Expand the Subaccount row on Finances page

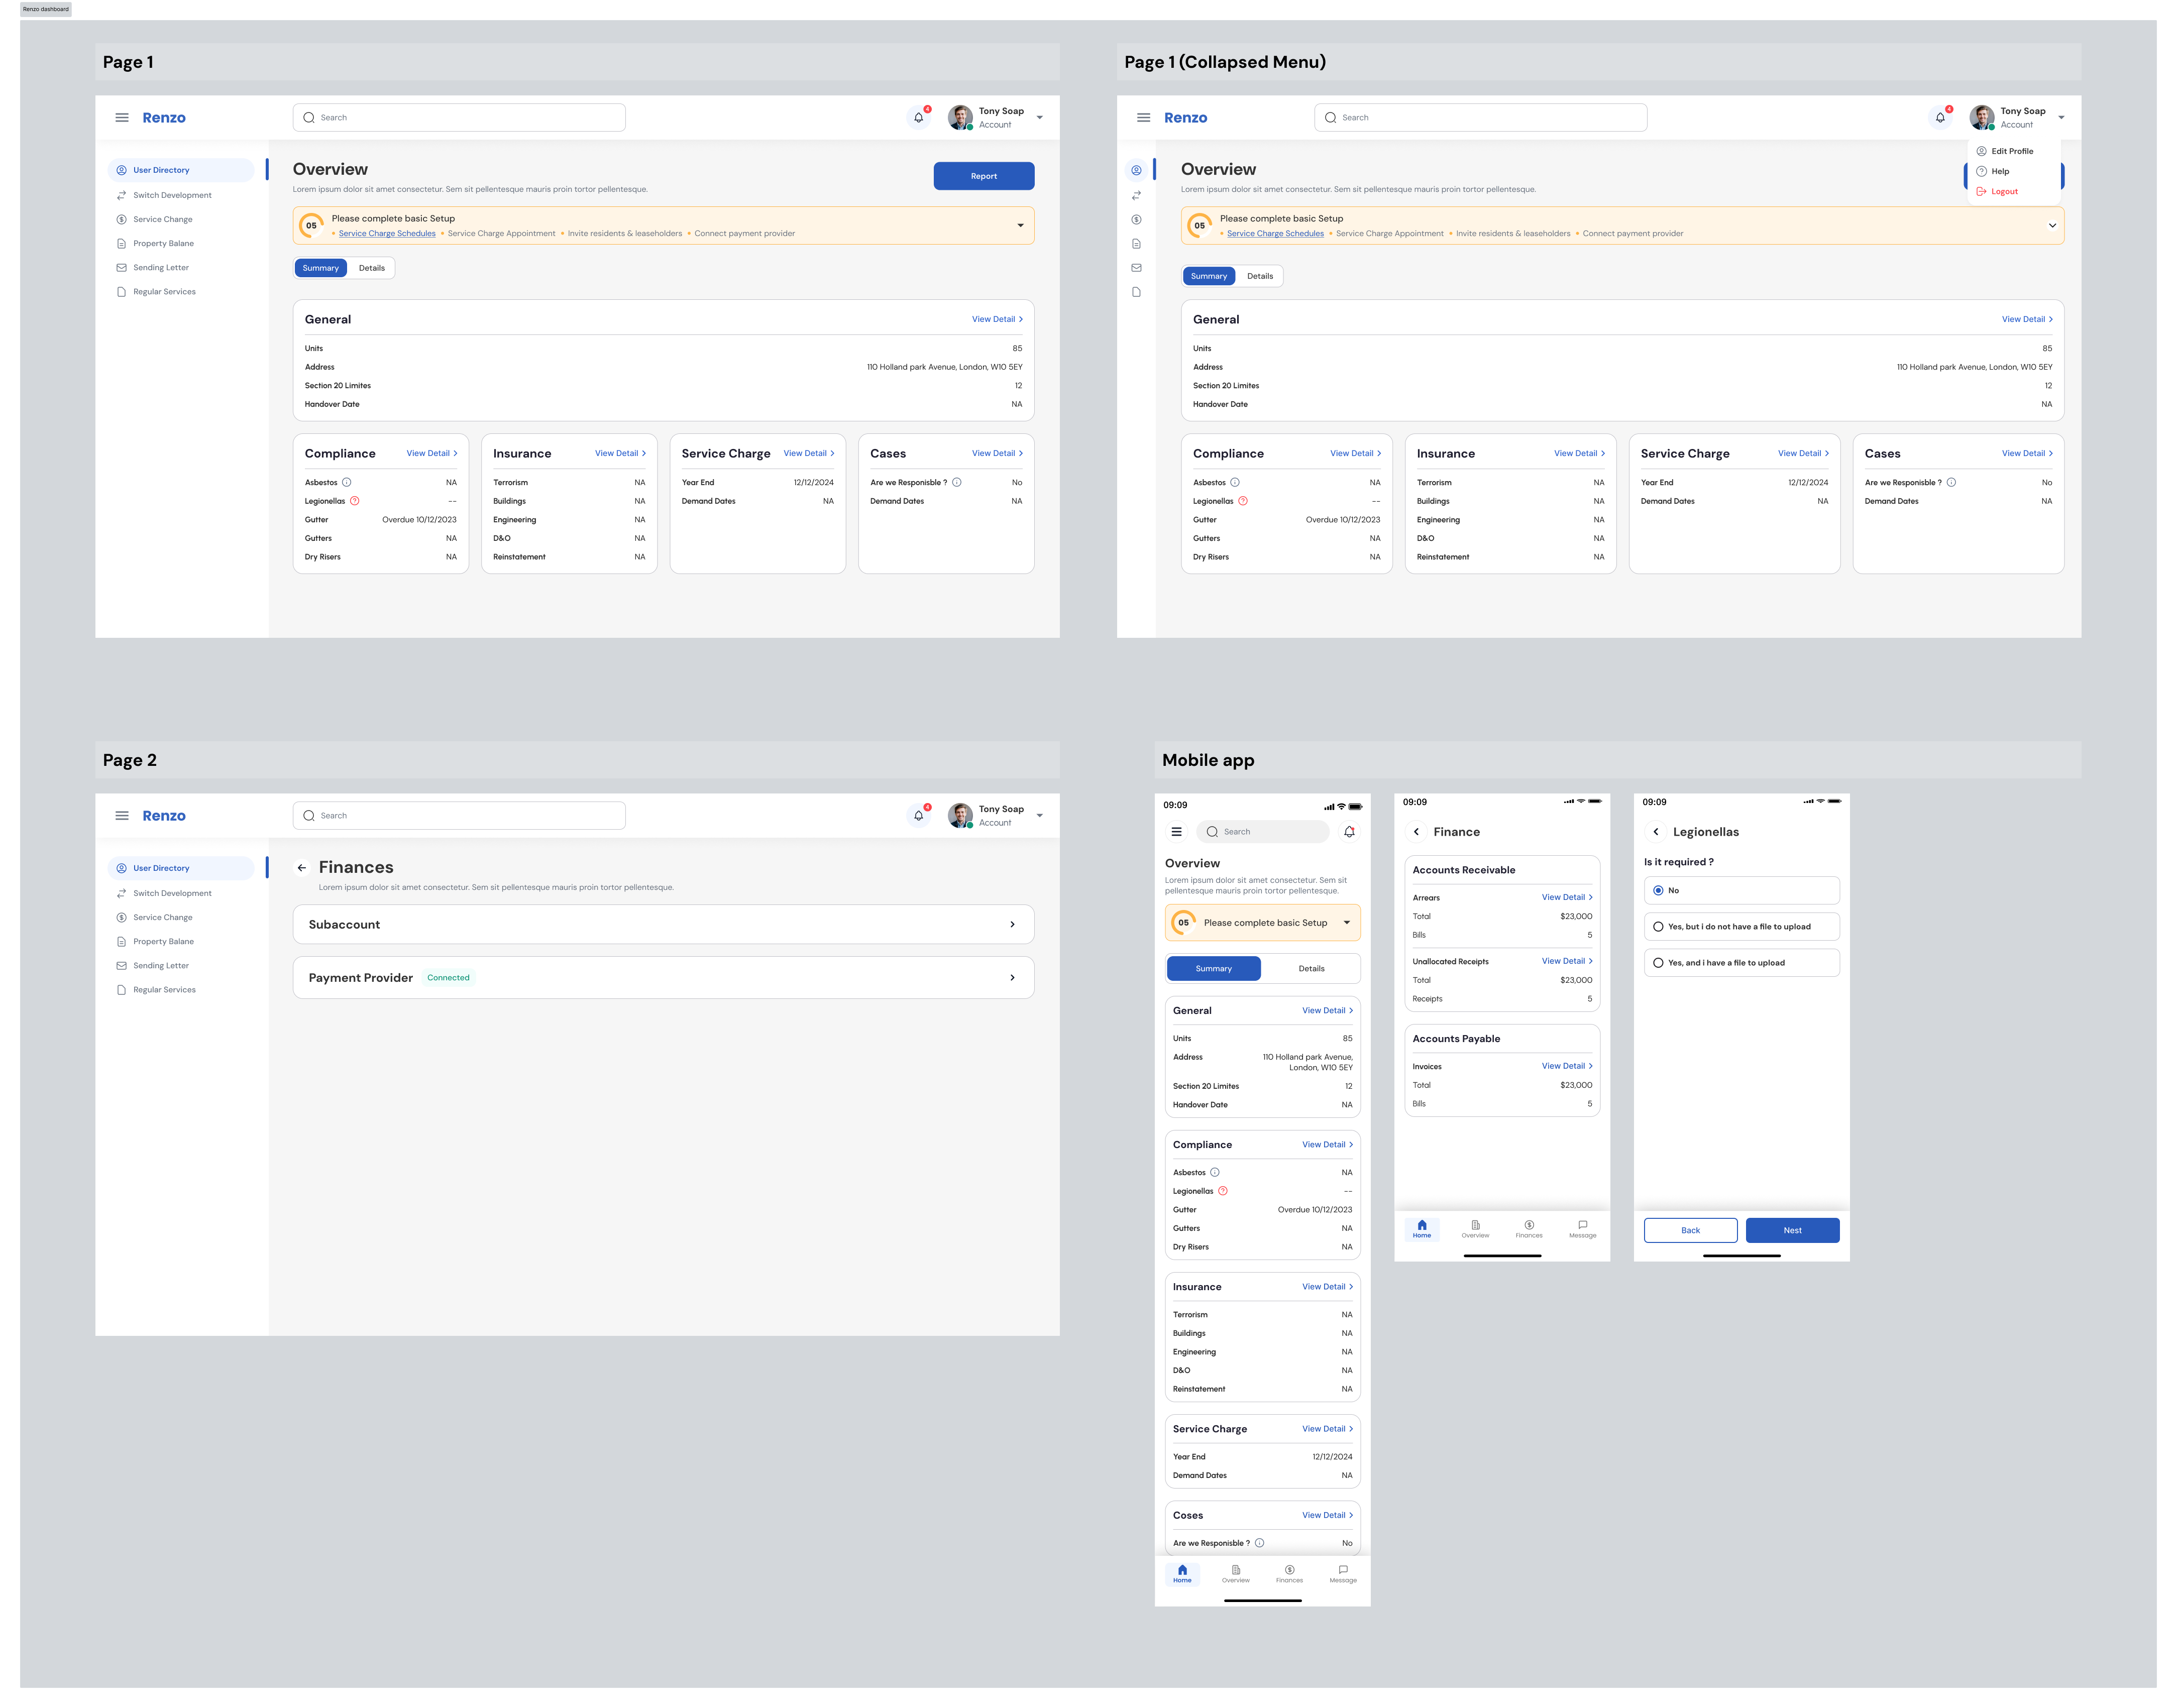pyautogui.click(x=1012, y=925)
